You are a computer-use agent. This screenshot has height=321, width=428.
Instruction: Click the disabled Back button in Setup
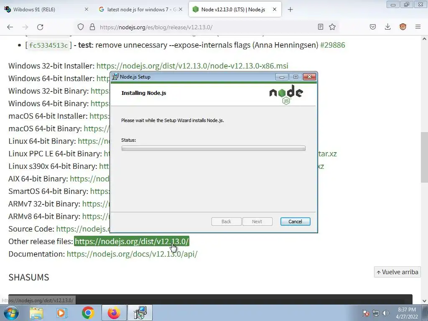click(226, 222)
